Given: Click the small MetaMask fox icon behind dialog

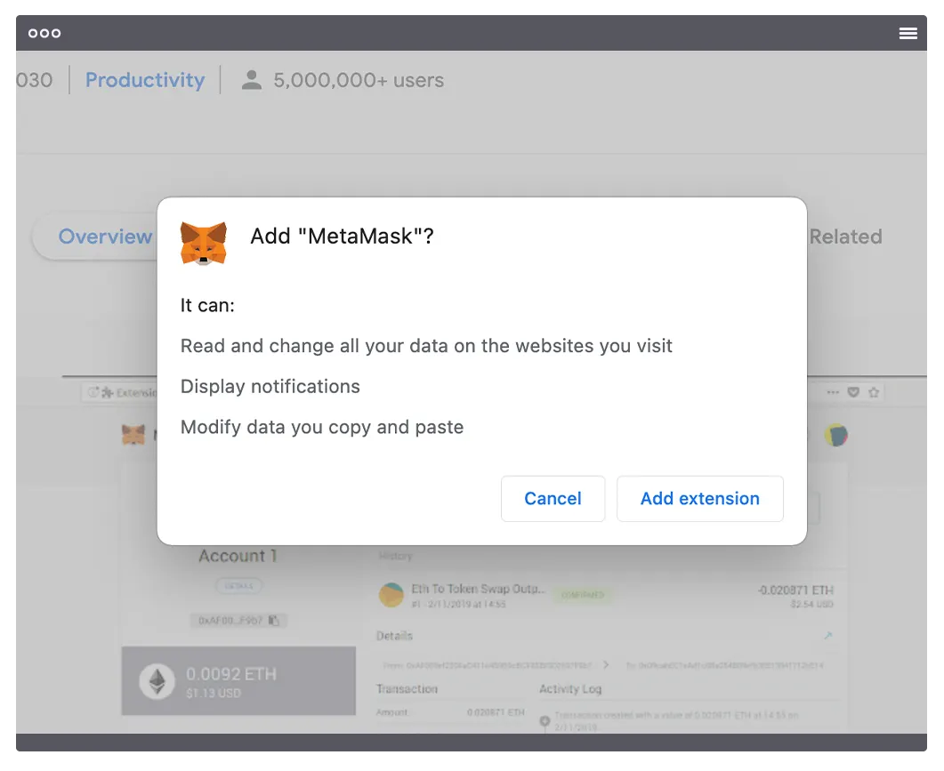Looking at the screenshot, I should (x=133, y=434).
